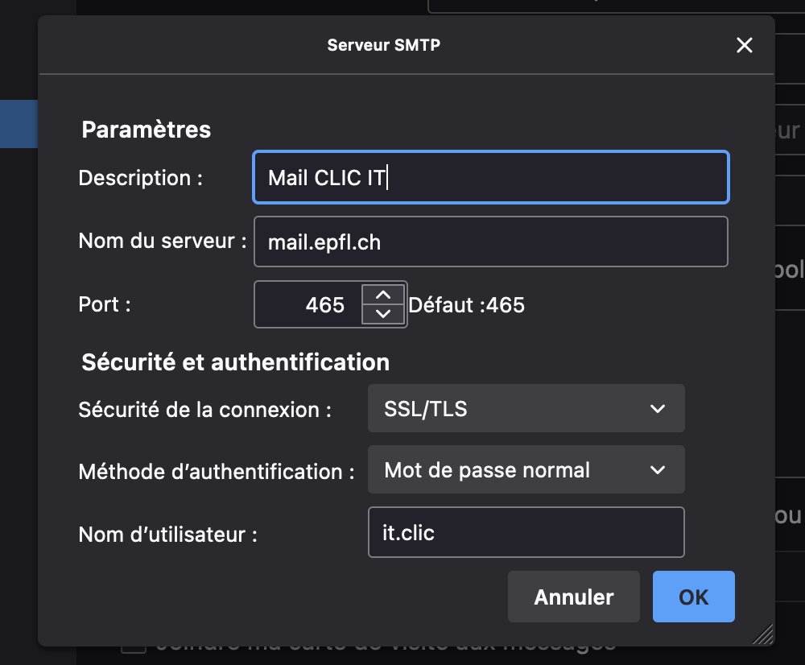Click the "Défaut :465" text
The image size is (805, 665).
tap(467, 305)
